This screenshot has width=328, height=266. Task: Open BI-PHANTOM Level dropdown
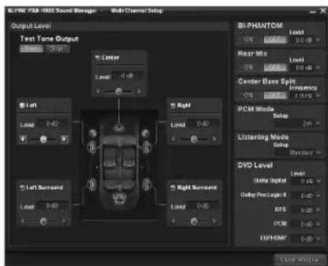point(318,40)
